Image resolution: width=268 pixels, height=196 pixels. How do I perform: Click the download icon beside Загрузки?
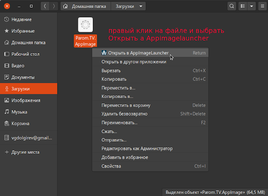point(7,89)
